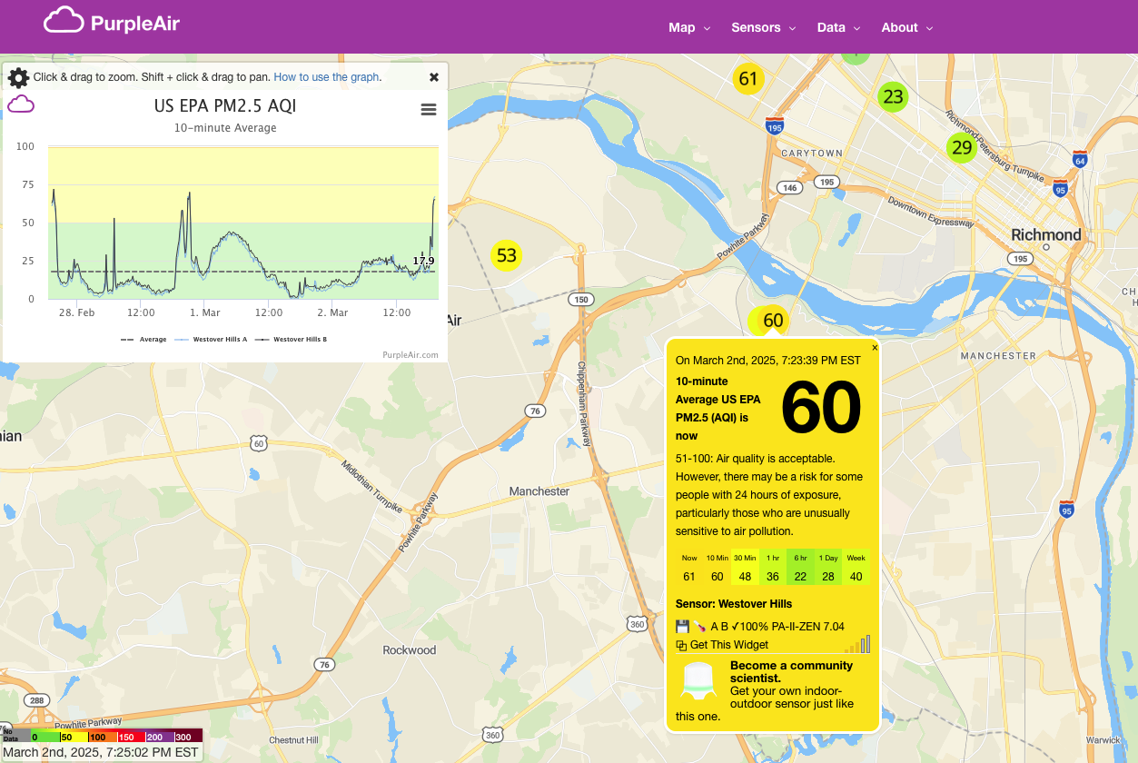Click the 17.9 average label on graph
The image size is (1138, 763).
[x=423, y=261]
